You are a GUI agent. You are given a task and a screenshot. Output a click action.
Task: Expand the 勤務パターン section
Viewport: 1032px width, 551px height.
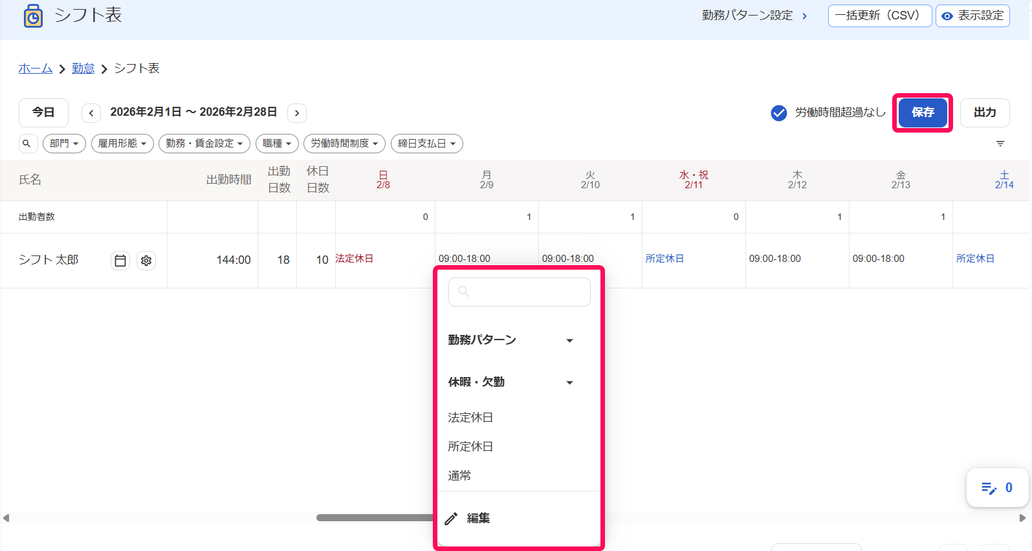point(511,340)
